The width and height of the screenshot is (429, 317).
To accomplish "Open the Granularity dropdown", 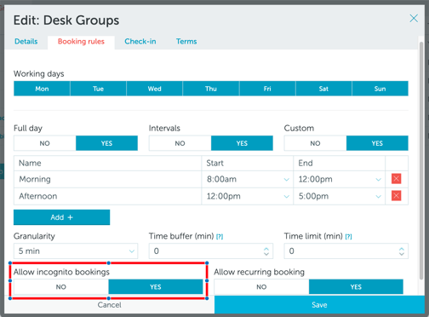I will pos(76,251).
